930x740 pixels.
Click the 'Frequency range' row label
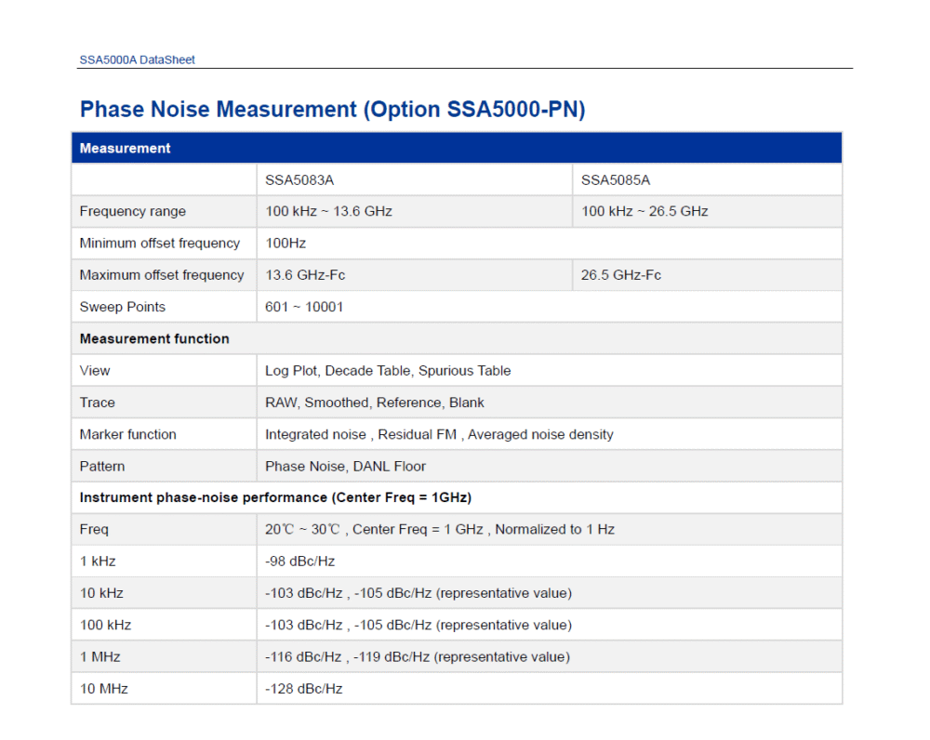pyautogui.click(x=133, y=212)
